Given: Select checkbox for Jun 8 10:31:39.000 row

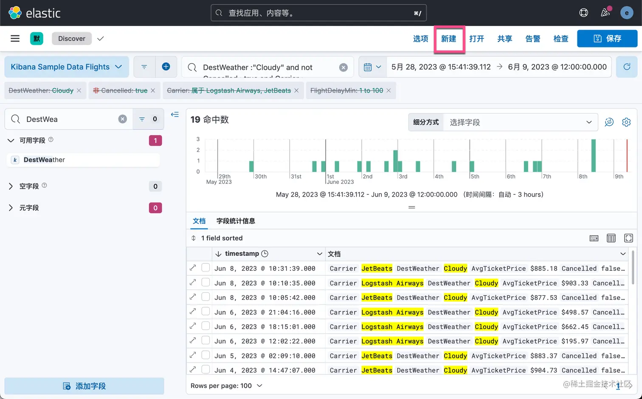Looking at the screenshot, I should pos(206,268).
